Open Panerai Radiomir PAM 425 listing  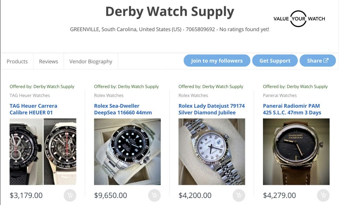tap(292, 109)
